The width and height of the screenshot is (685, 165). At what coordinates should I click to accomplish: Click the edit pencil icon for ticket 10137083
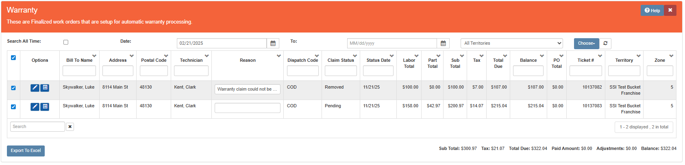click(x=35, y=106)
